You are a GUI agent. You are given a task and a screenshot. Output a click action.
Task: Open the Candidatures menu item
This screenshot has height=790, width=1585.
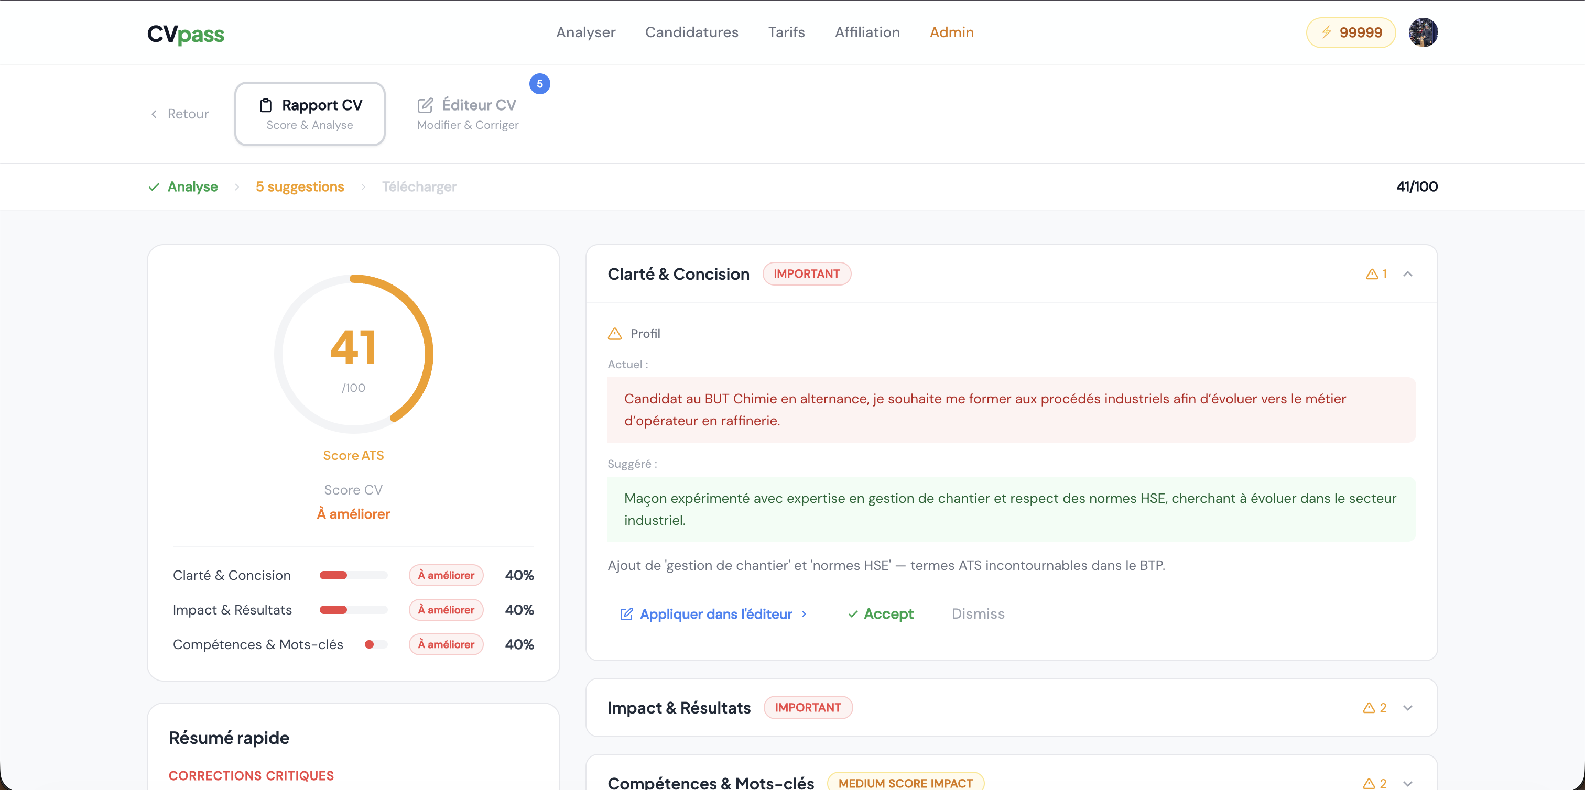pyautogui.click(x=691, y=32)
